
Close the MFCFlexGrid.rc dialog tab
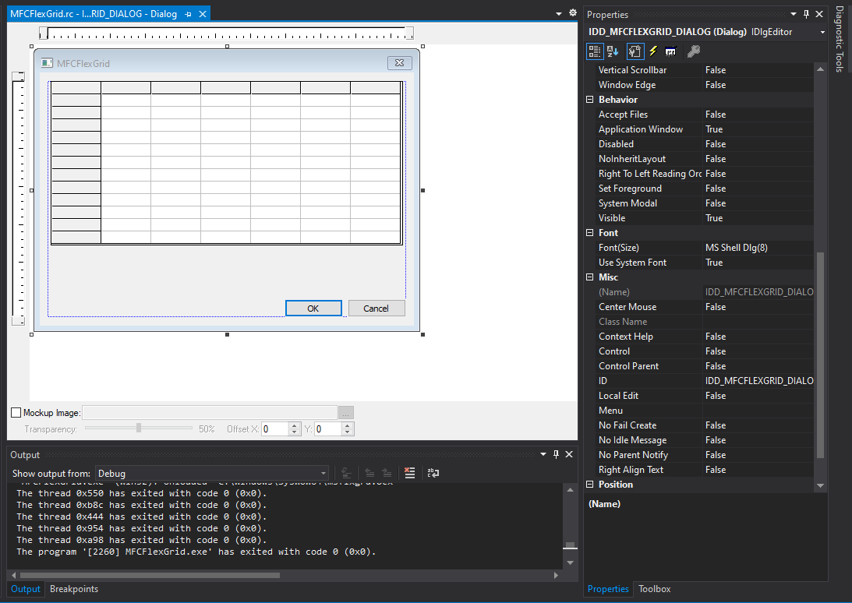(x=203, y=14)
